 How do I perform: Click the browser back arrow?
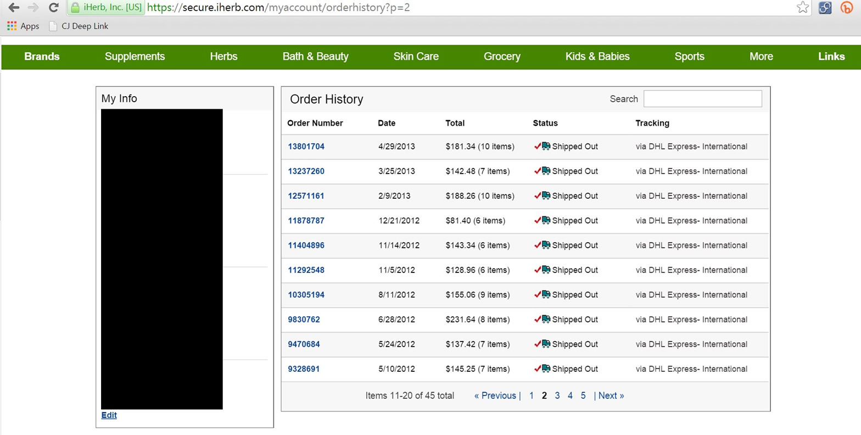(x=14, y=8)
